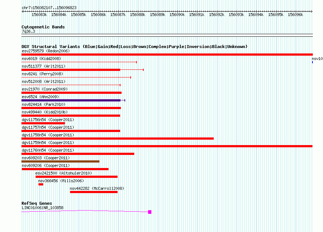323x232 pixels.
Task: Click the magenta LINC01006 exon box
Action: pos(150,212)
